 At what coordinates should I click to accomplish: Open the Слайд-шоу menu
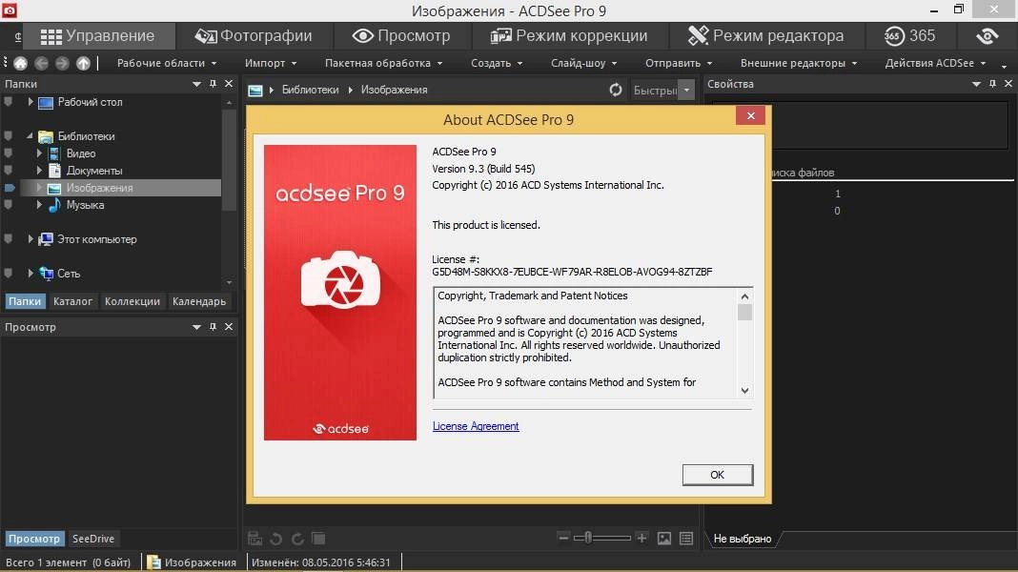click(x=584, y=63)
